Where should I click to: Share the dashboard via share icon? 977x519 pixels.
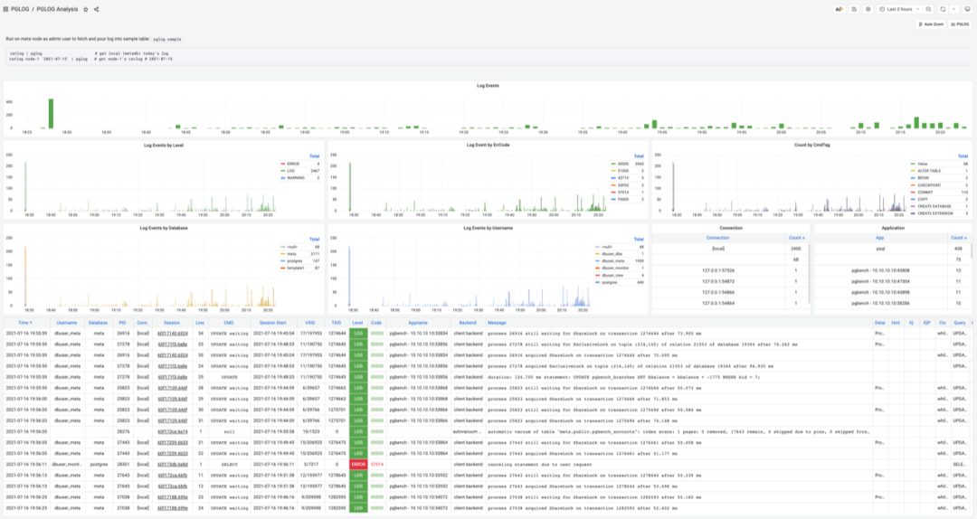pos(96,9)
